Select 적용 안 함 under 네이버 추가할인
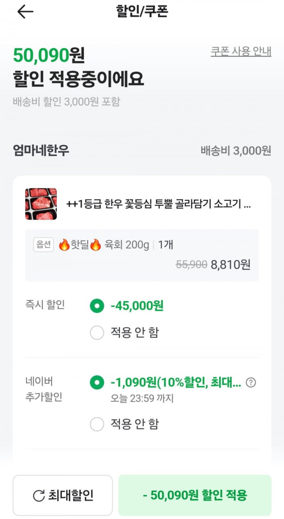284x519 pixels. [97, 424]
